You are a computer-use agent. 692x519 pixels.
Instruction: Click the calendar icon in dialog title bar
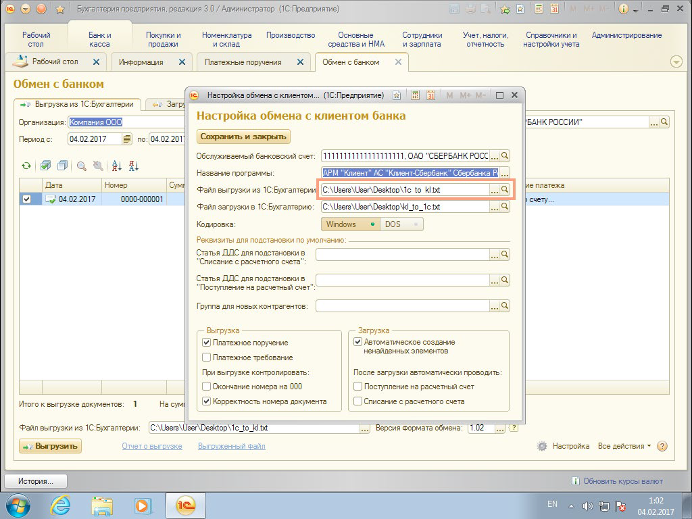coord(430,95)
